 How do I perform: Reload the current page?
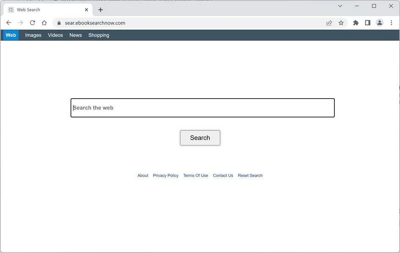[33, 23]
